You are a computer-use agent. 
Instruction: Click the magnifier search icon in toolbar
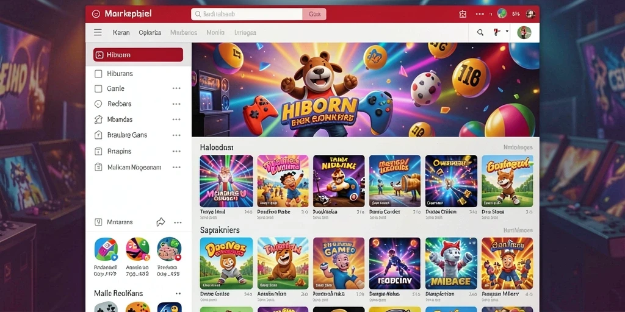tap(480, 33)
